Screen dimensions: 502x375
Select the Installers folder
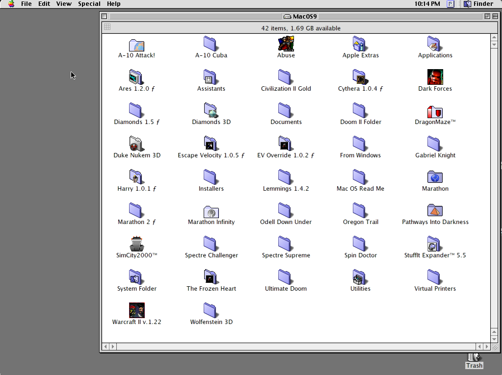point(211,177)
